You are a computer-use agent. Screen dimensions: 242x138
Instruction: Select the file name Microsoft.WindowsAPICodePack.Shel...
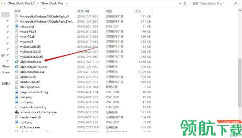coord(47,21)
